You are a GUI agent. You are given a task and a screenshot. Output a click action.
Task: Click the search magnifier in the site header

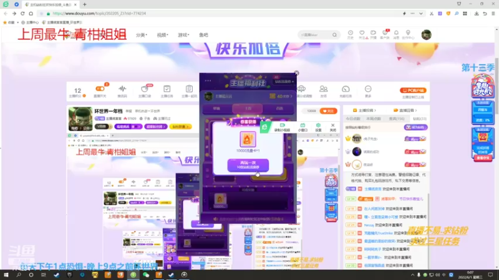[334, 35]
